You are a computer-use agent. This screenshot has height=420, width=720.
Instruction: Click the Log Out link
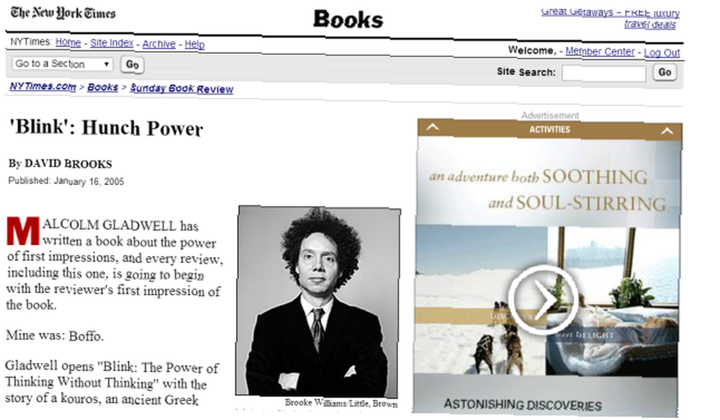pos(662,53)
